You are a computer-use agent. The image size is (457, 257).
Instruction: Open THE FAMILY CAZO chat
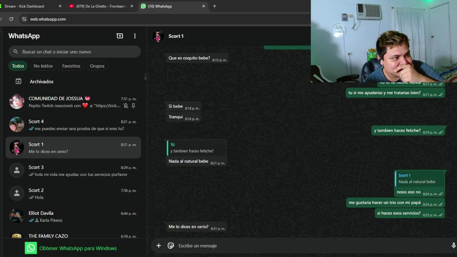click(x=73, y=234)
